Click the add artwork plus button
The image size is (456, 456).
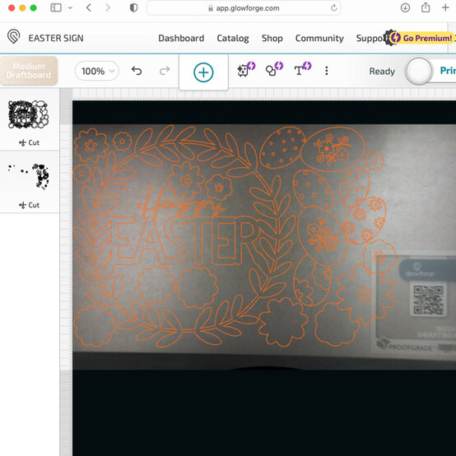(x=203, y=72)
